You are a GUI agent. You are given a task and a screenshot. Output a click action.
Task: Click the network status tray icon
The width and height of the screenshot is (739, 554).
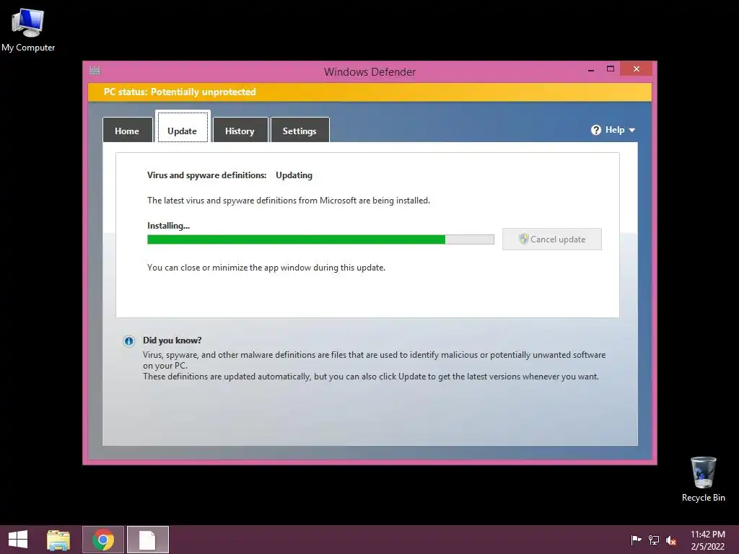click(654, 540)
